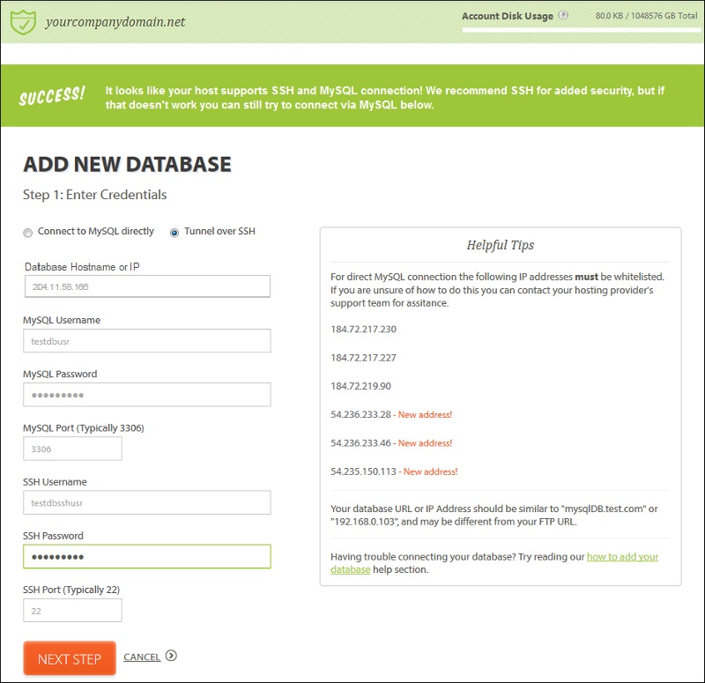This screenshot has height=683, width=705.
Task: Click the Database Hostname or IP field
Action: 146,286
